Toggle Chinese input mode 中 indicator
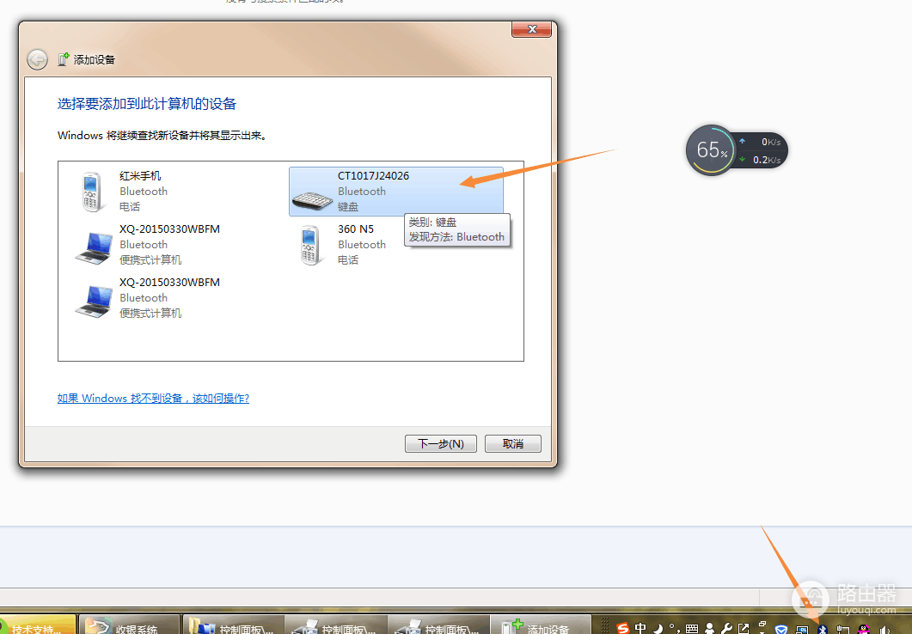The image size is (912, 634). point(640,628)
